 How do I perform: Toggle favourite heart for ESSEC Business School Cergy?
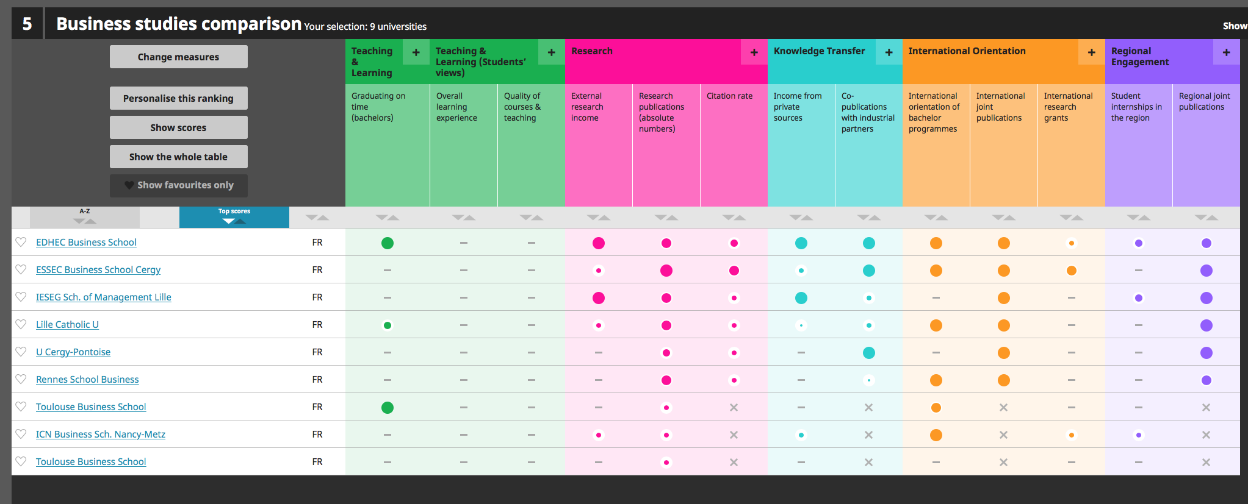click(21, 269)
